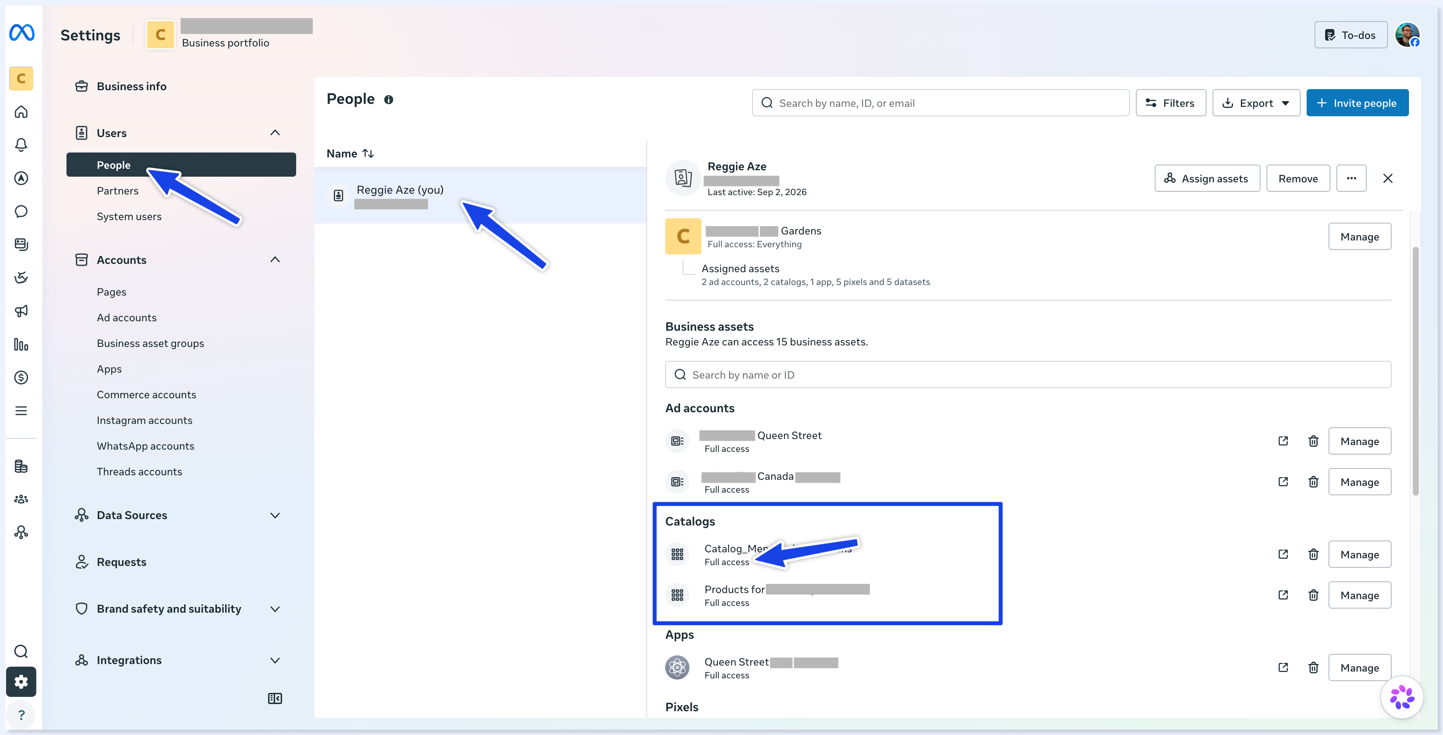Image resolution: width=1443 pixels, height=735 pixels.
Task: Expand Brand safety and suitability section
Action: [275, 609]
